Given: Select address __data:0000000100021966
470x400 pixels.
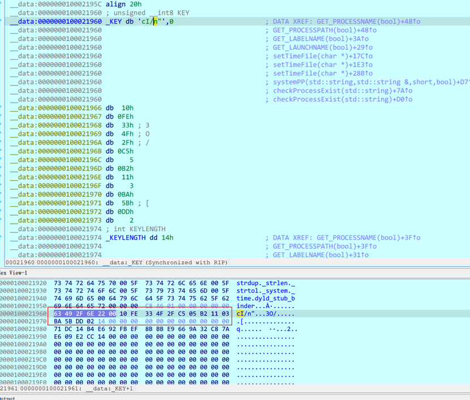Looking at the screenshot, I should (56, 108).
